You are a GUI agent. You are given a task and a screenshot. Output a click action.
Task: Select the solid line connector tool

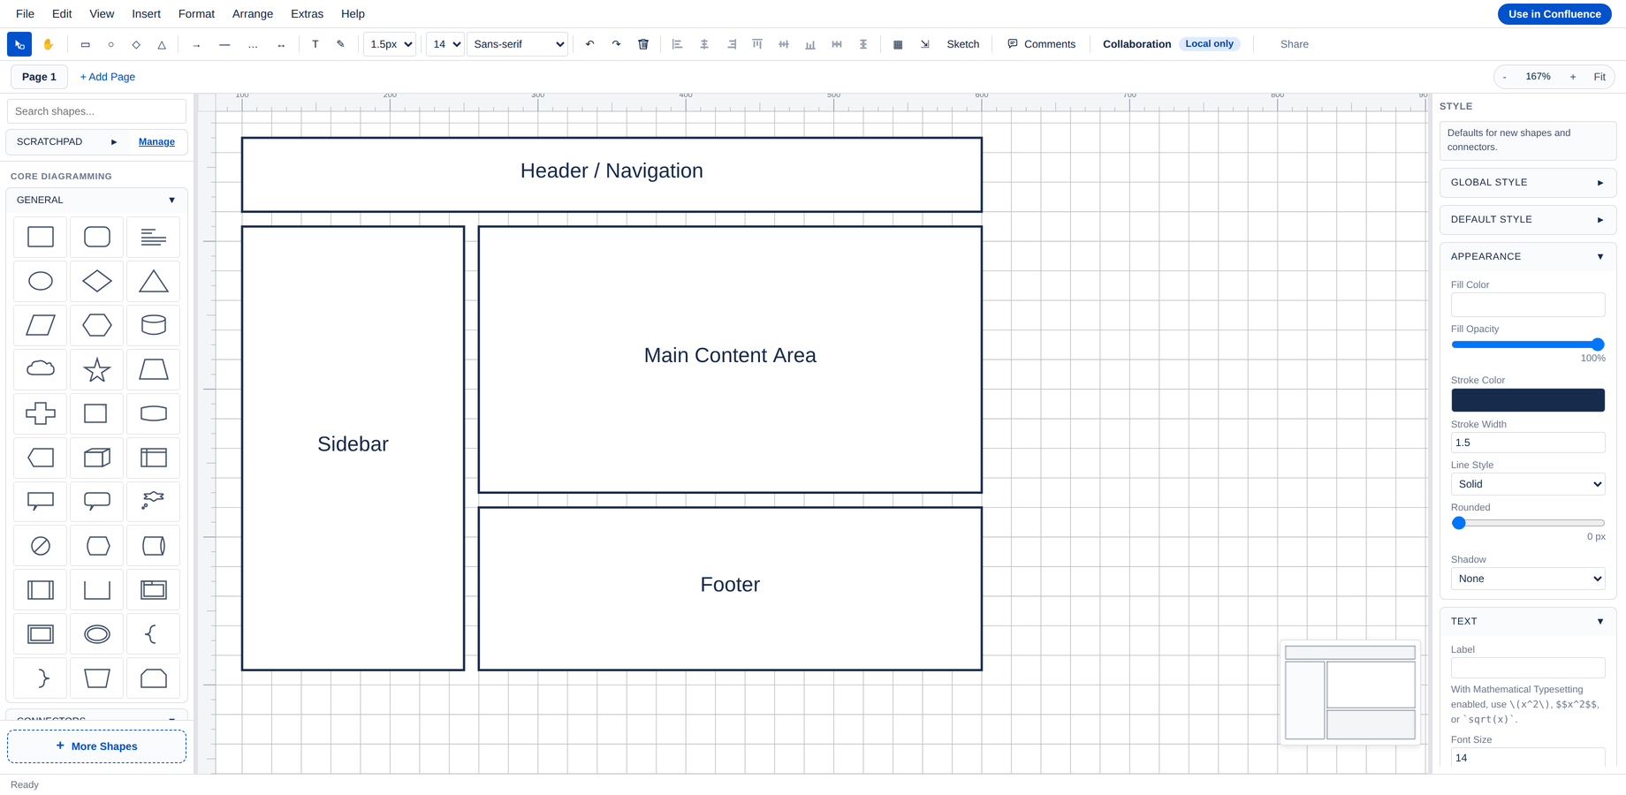224,44
